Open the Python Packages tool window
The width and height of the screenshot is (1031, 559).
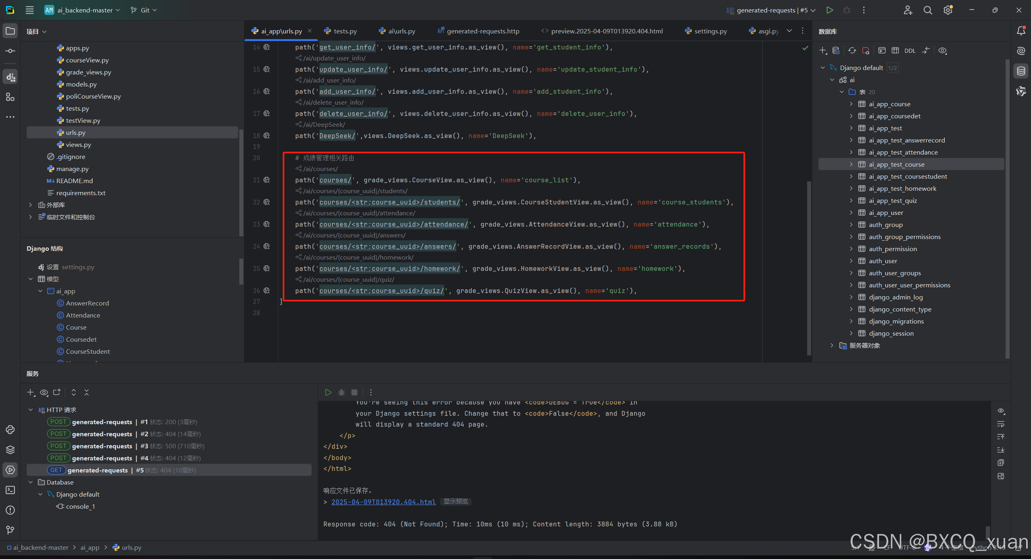[10, 450]
